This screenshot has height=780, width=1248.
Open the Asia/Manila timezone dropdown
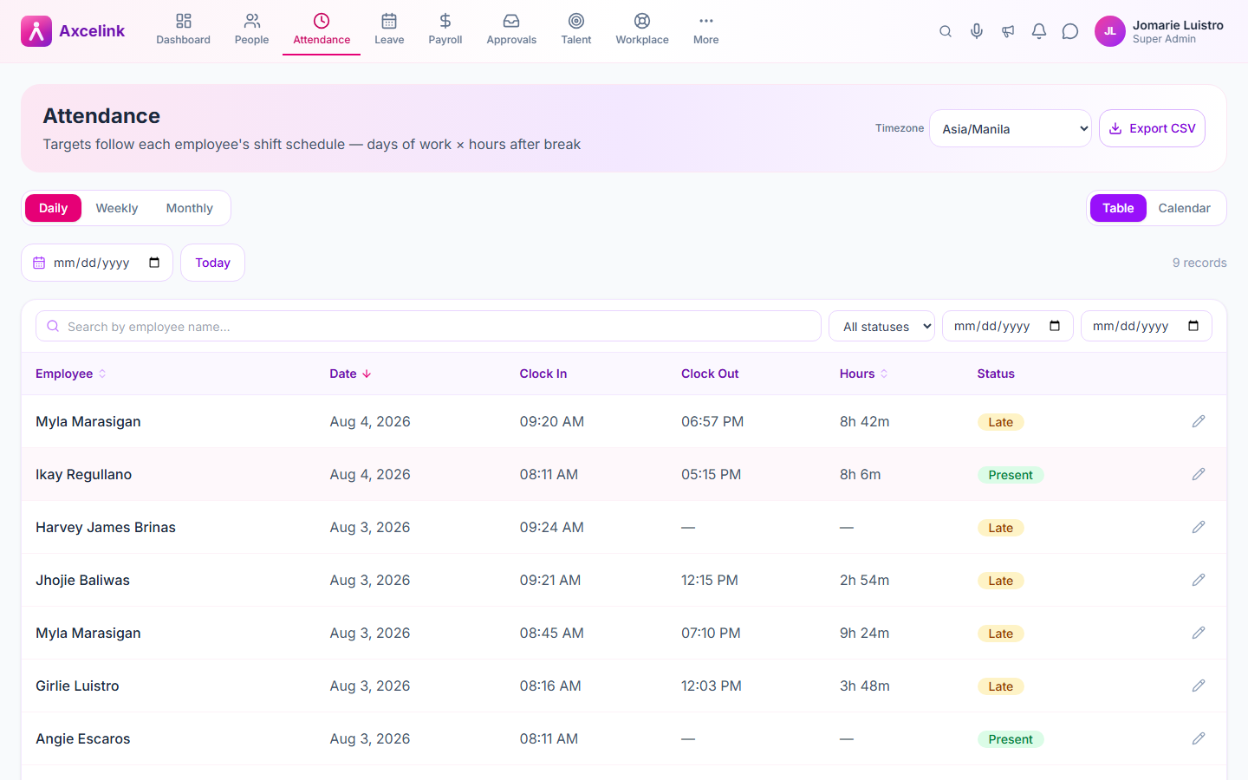click(x=1011, y=128)
